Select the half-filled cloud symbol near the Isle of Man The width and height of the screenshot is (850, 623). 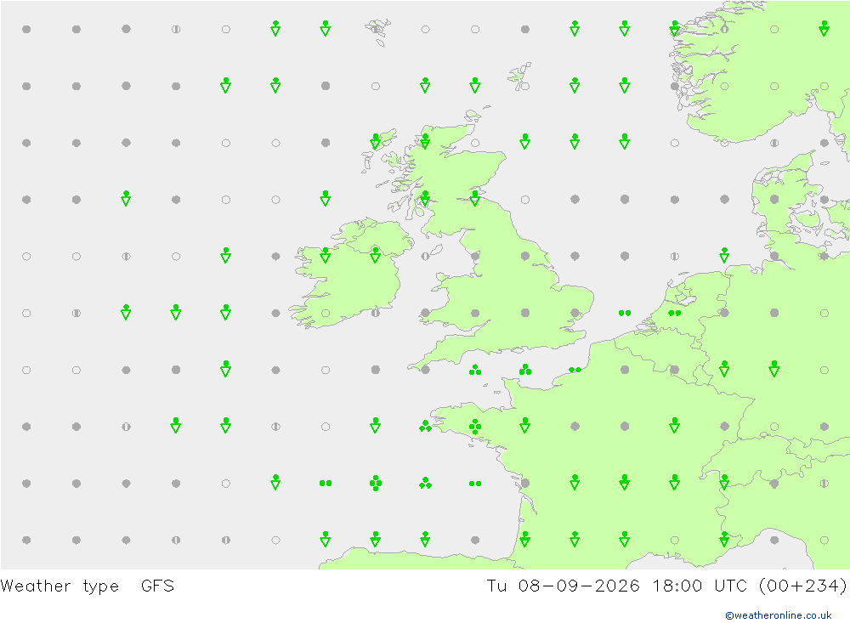point(425,256)
